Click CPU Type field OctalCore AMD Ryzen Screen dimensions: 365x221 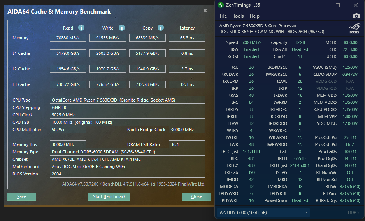coord(128,100)
